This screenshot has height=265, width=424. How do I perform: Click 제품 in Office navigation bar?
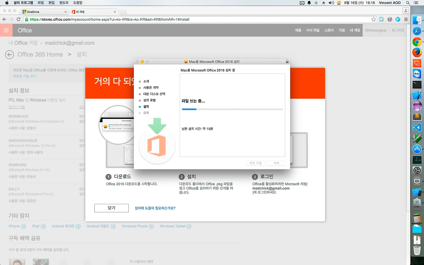pos(298,30)
